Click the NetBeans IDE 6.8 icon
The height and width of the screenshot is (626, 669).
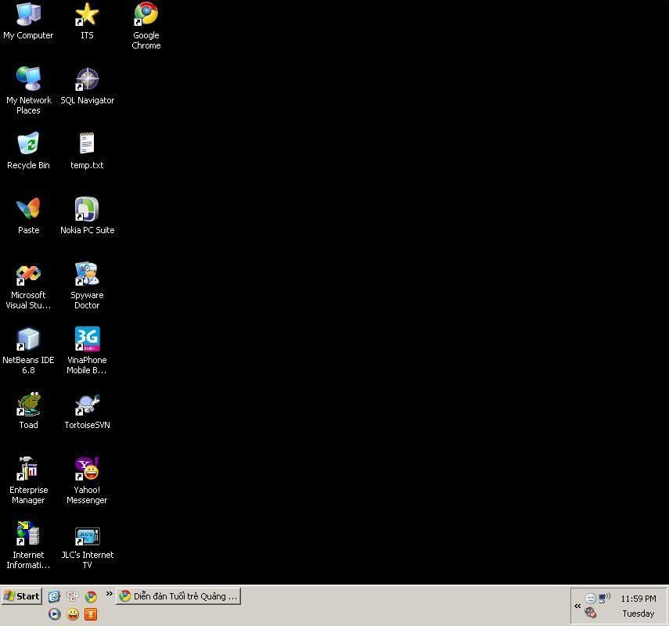pos(28,340)
